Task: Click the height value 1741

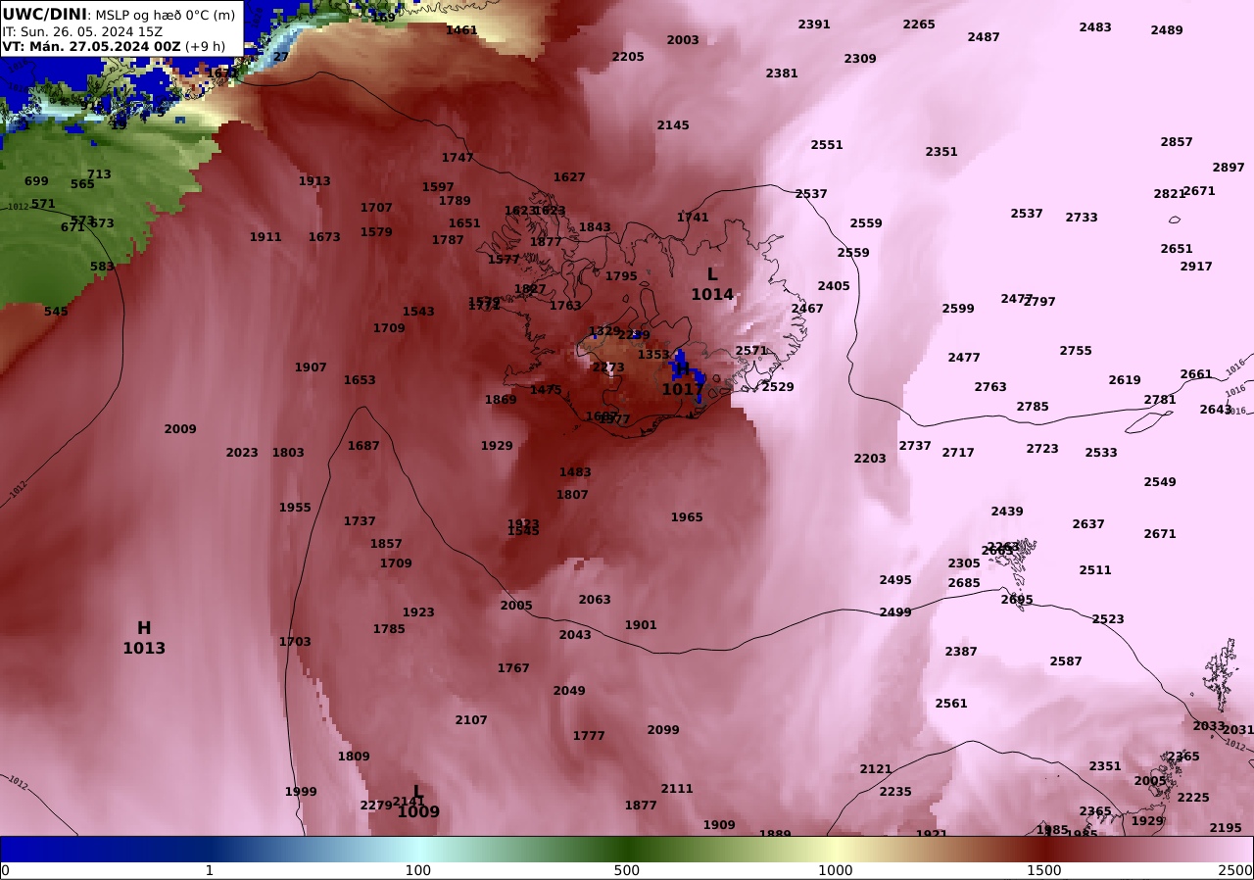Action: (693, 218)
